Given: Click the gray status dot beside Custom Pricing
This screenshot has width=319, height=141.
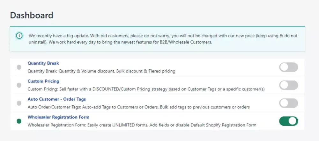Looking at the screenshot, I should tap(19, 85).
